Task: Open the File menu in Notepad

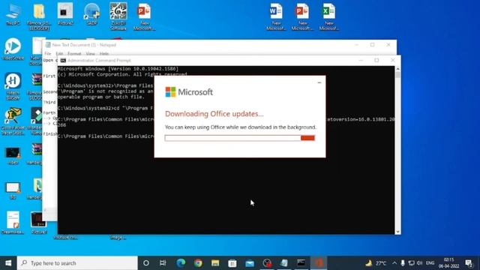Action: pyautogui.click(x=48, y=53)
